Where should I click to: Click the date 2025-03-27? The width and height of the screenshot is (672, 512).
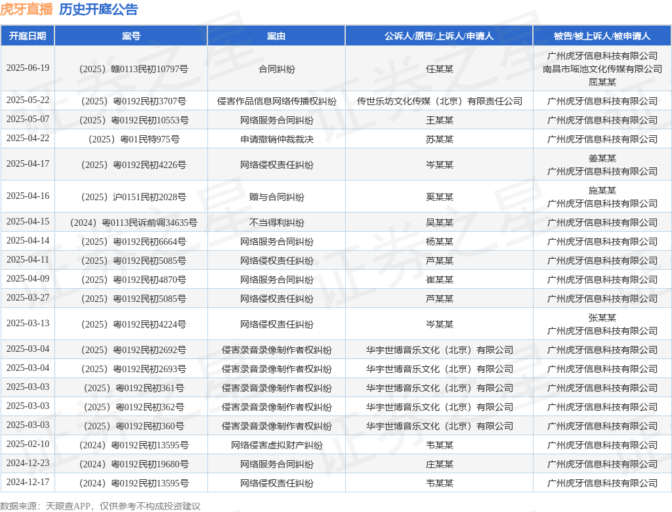tap(28, 297)
